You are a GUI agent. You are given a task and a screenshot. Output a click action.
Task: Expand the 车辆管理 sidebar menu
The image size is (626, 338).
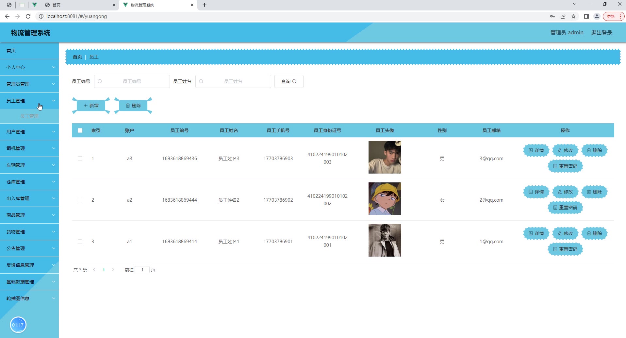29,165
